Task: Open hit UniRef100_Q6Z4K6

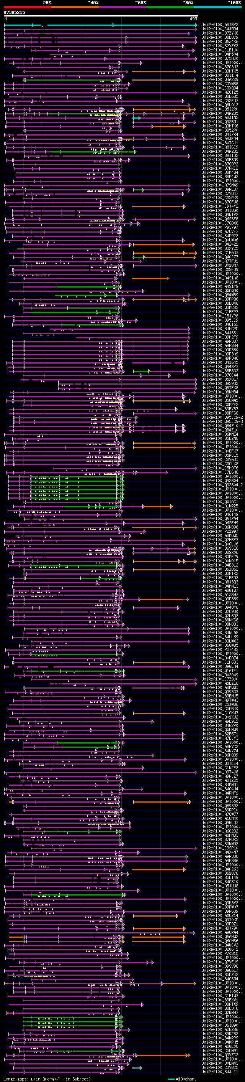Action: coord(220,41)
